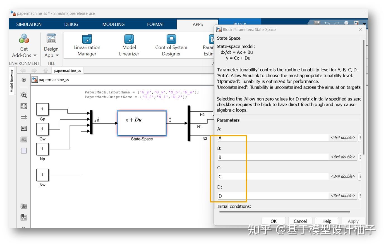Switch to the APPS ribbon tab
This screenshot has width=386, height=246.
[197, 24]
